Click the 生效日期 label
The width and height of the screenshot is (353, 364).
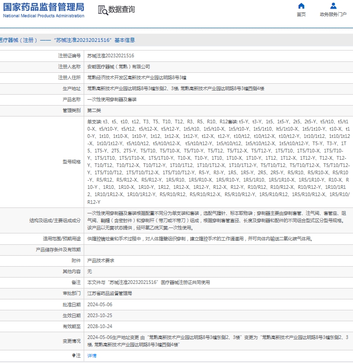click(x=71, y=315)
